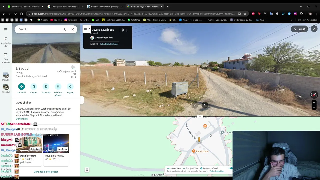The width and height of the screenshot is (320, 180).
Task: Click Yol tarifi directions button
Action: pos(22,88)
